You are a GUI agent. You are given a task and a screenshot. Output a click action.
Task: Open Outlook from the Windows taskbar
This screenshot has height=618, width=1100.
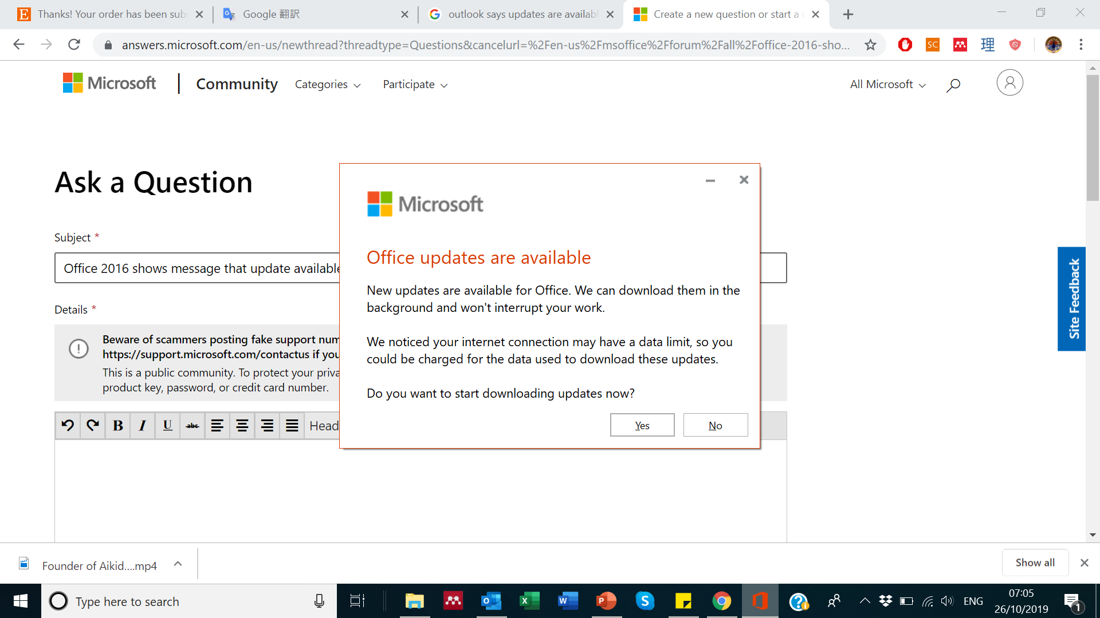click(x=491, y=601)
